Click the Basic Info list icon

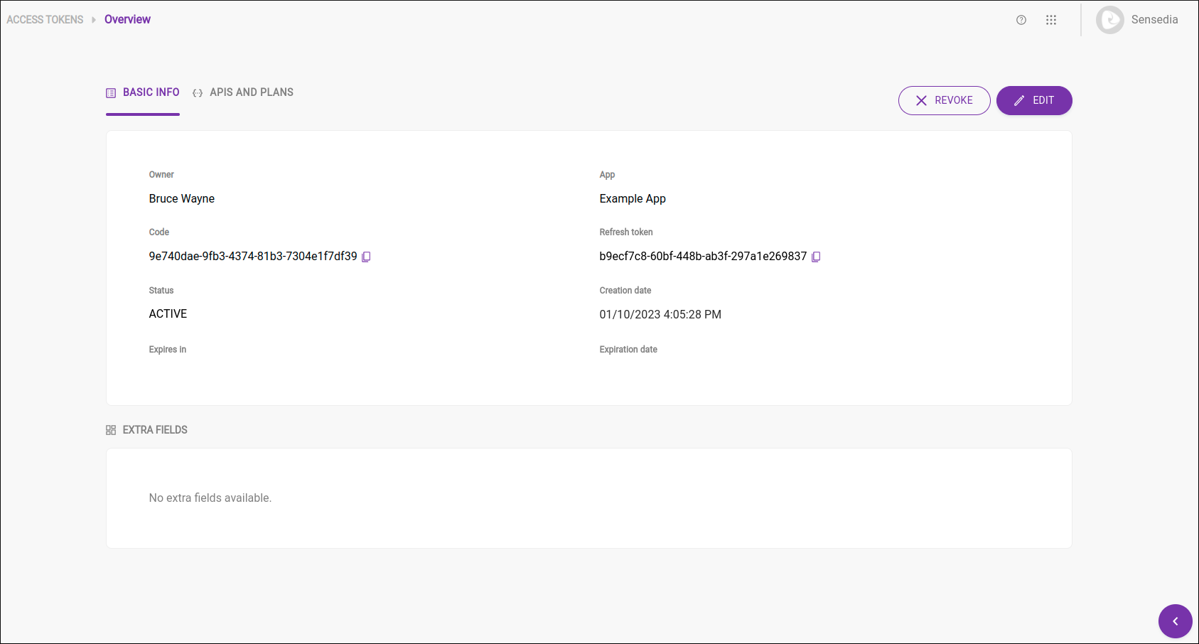click(111, 92)
